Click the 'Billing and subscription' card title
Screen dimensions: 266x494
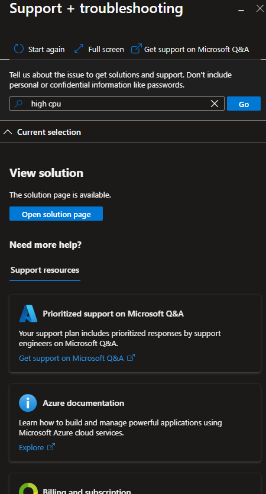pyautogui.click(x=87, y=491)
